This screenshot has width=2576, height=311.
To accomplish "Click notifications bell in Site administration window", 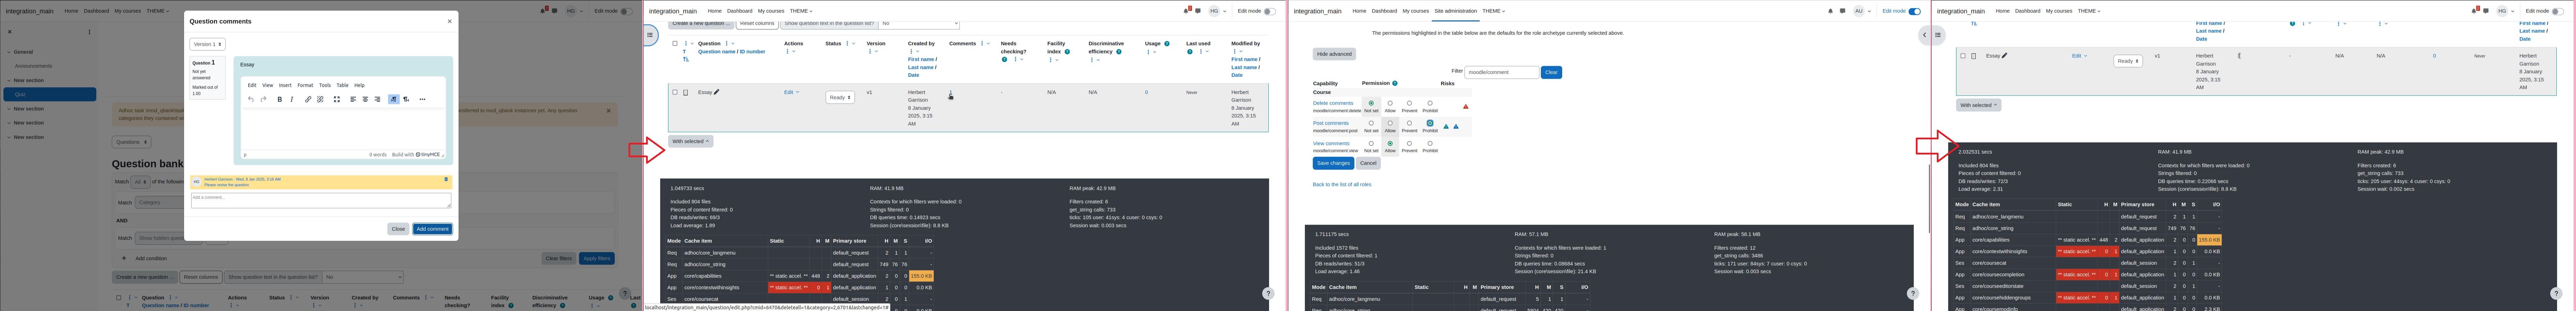I will tap(1831, 11).
